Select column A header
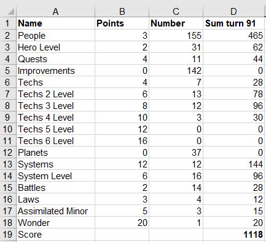 pyautogui.click(x=55, y=12)
